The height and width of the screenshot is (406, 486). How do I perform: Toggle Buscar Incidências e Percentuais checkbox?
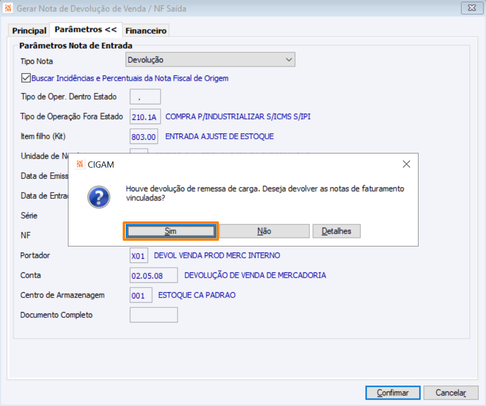(x=26, y=78)
